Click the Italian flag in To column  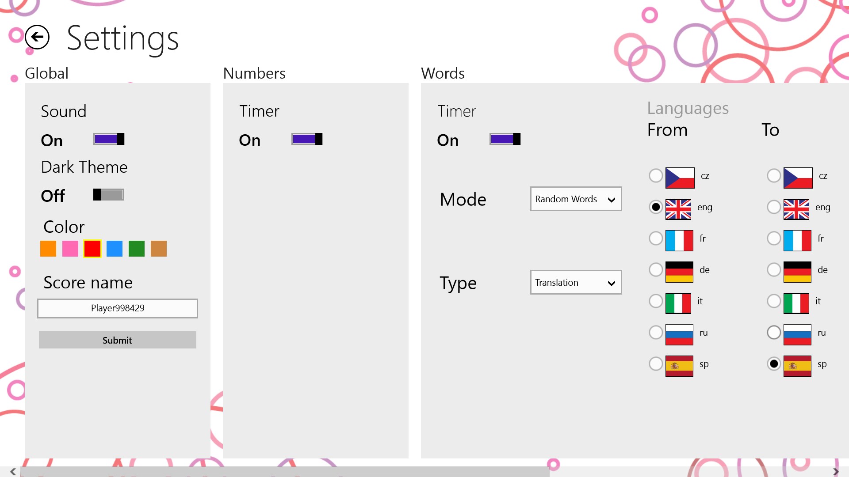[x=796, y=303]
